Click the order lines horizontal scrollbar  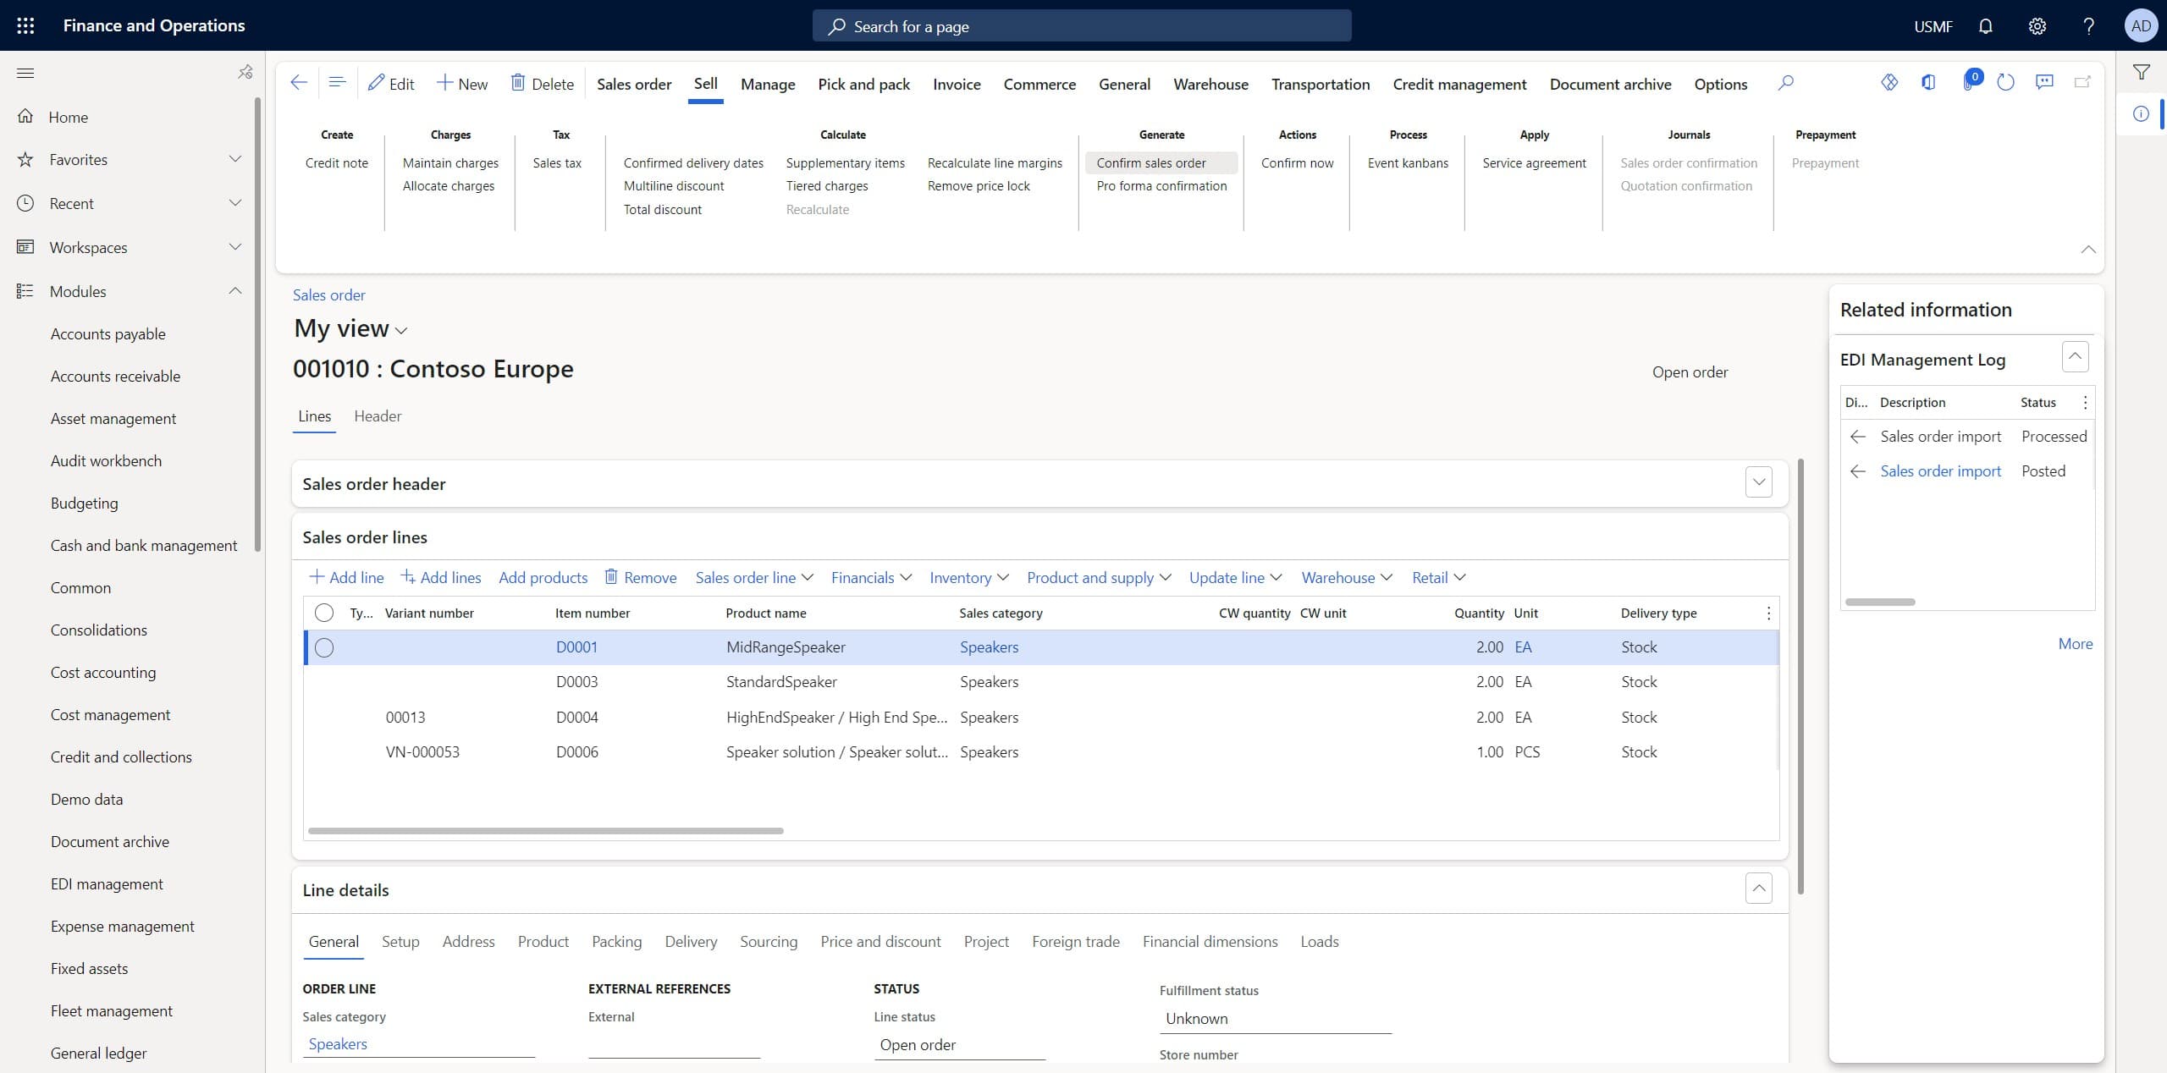(x=546, y=831)
